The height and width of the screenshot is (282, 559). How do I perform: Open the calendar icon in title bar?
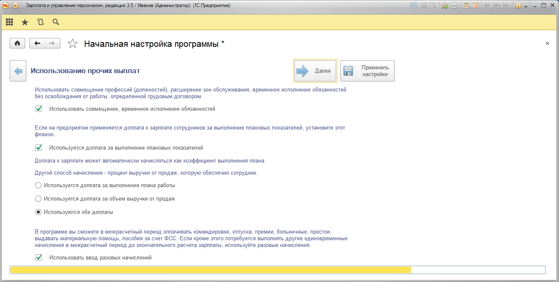click(x=476, y=5)
